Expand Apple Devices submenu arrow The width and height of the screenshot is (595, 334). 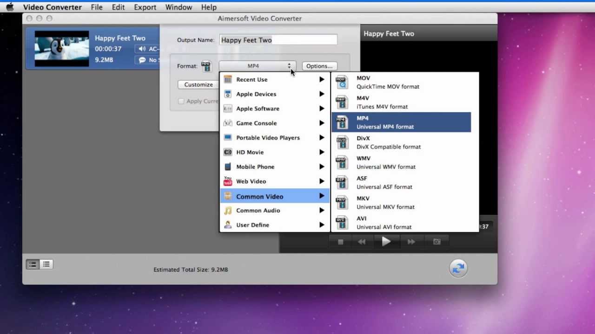click(x=322, y=94)
